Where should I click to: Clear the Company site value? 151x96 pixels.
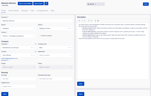coord(69,47)
